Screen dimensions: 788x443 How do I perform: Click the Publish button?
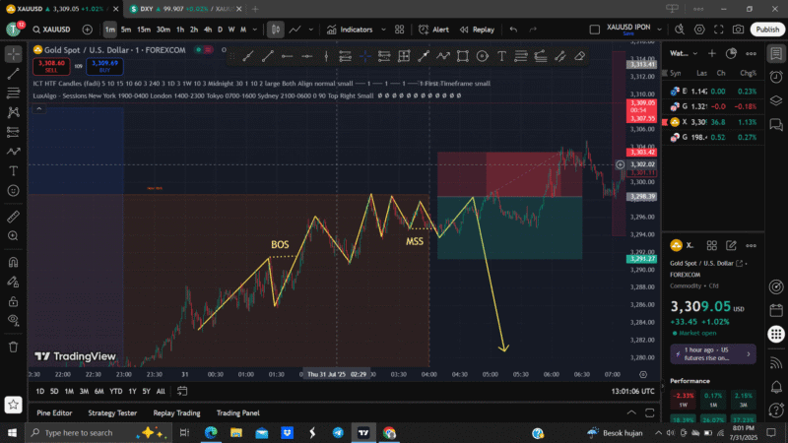pos(766,30)
